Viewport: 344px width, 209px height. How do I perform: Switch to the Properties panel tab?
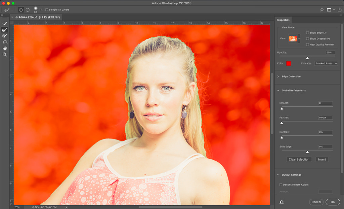(283, 20)
